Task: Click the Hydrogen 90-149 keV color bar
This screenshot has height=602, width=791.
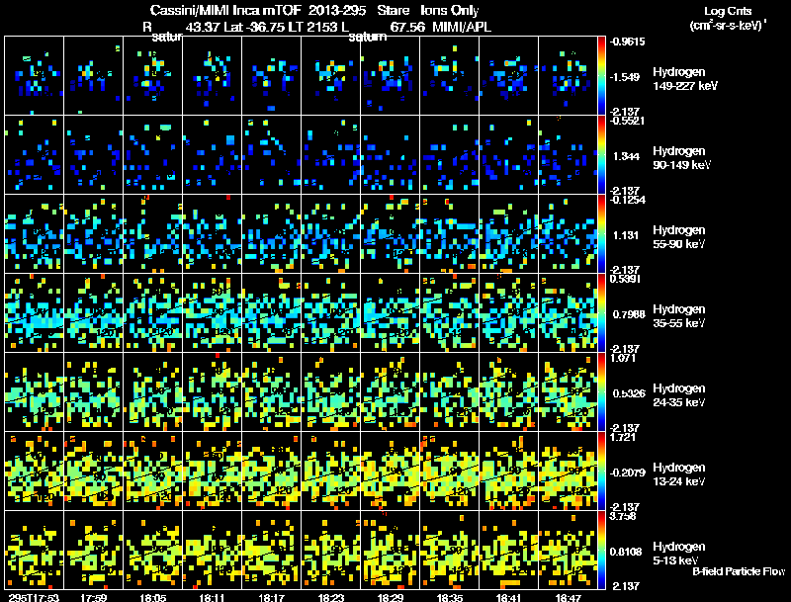Action: [603, 155]
